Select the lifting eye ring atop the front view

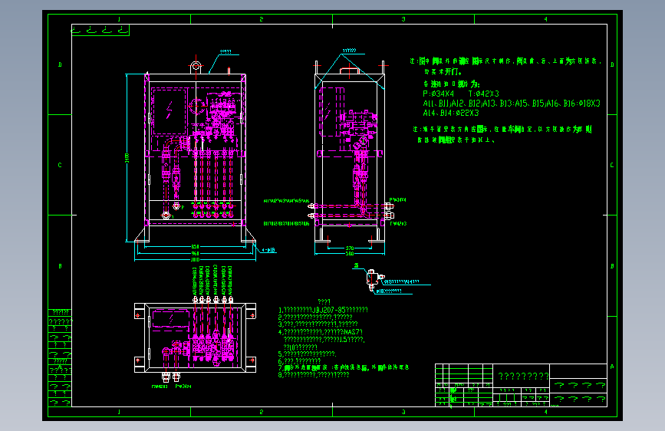click(x=196, y=66)
